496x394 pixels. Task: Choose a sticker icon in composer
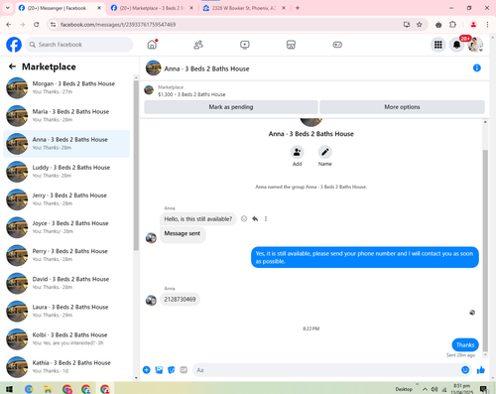coord(172,370)
